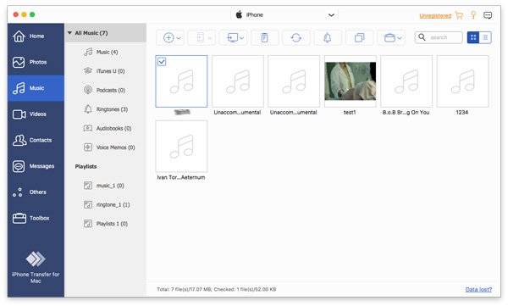Open the export to computer dropdown
508x306 pixels.
pyautogui.click(x=234, y=37)
